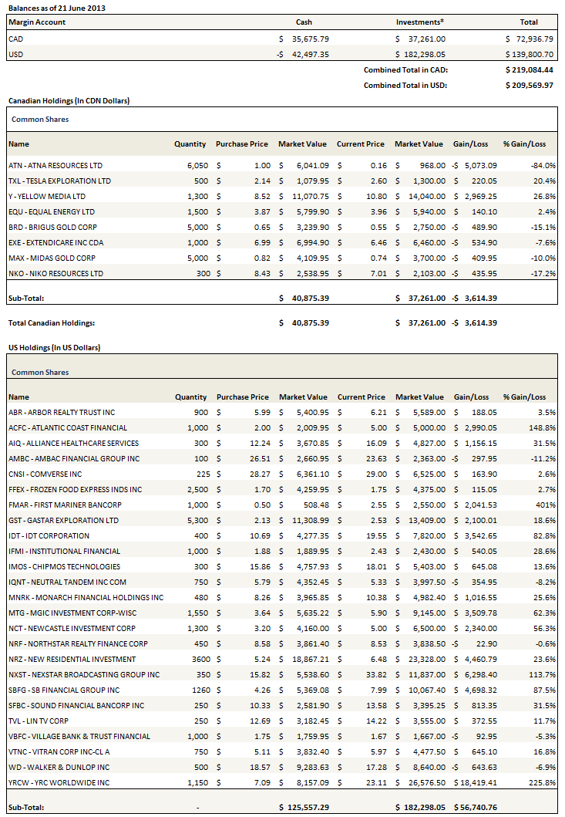Screen dimensions: 565x817
Task: Click the "Balances as of 21 June 2013" title
Action: (56, 8)
